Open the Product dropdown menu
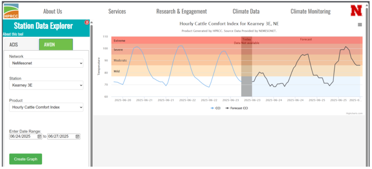This screenshot has height=169, width=372. click(46, 107)
